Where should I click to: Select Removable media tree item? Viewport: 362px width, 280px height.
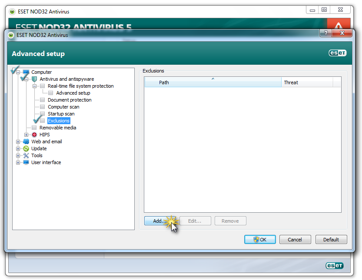coord(58,128)
